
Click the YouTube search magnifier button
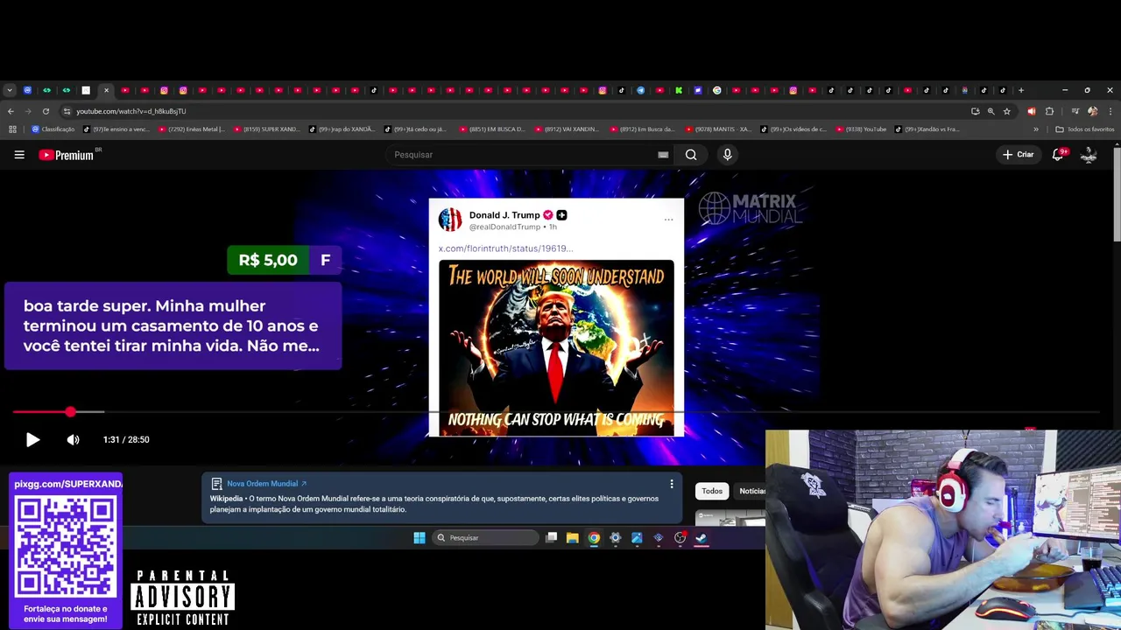click(691, 155)
